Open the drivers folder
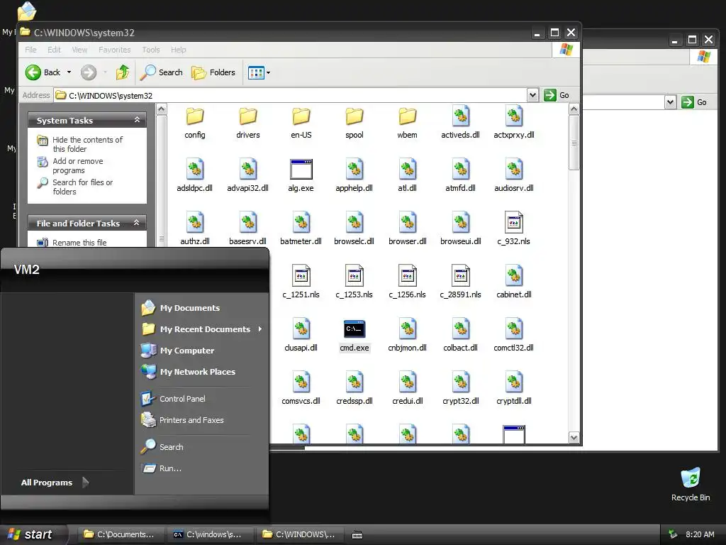726x545 pixels. click(247, 123)
